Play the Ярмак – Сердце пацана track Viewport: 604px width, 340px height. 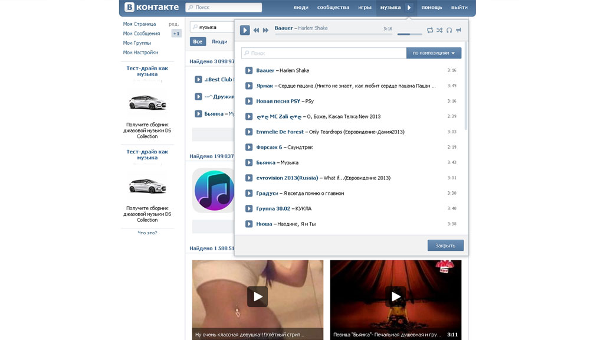point(249,86)
